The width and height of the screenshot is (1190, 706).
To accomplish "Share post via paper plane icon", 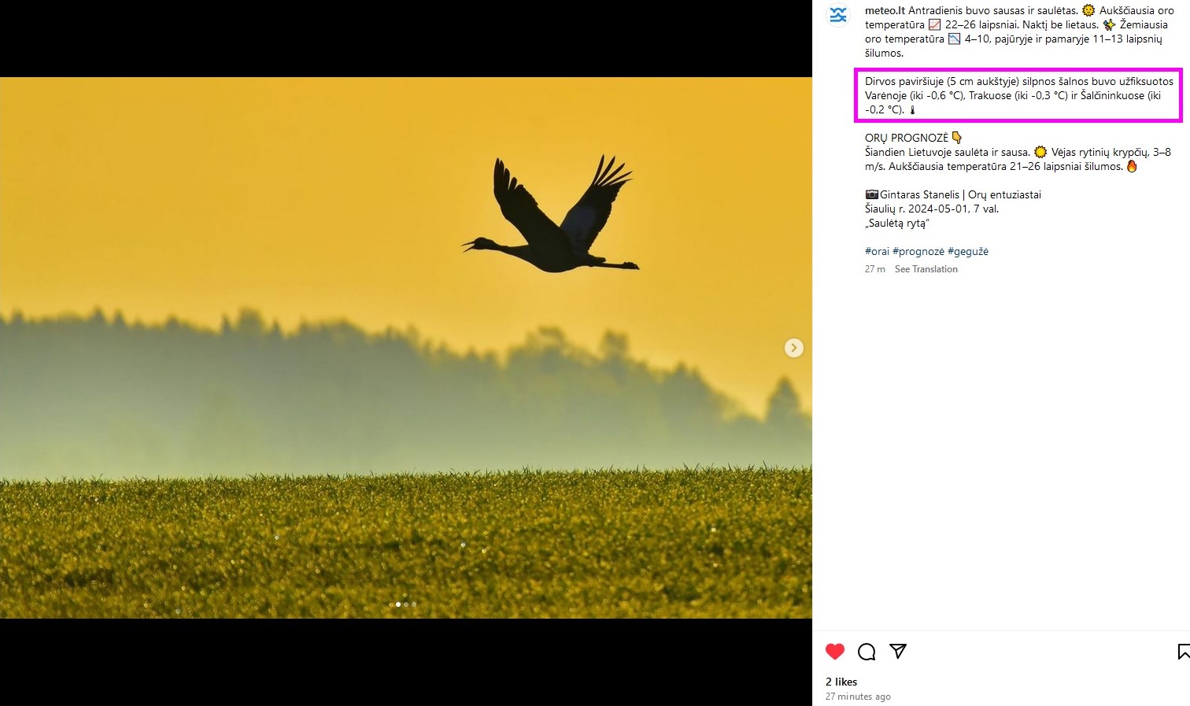I will (x=898, y=651).
